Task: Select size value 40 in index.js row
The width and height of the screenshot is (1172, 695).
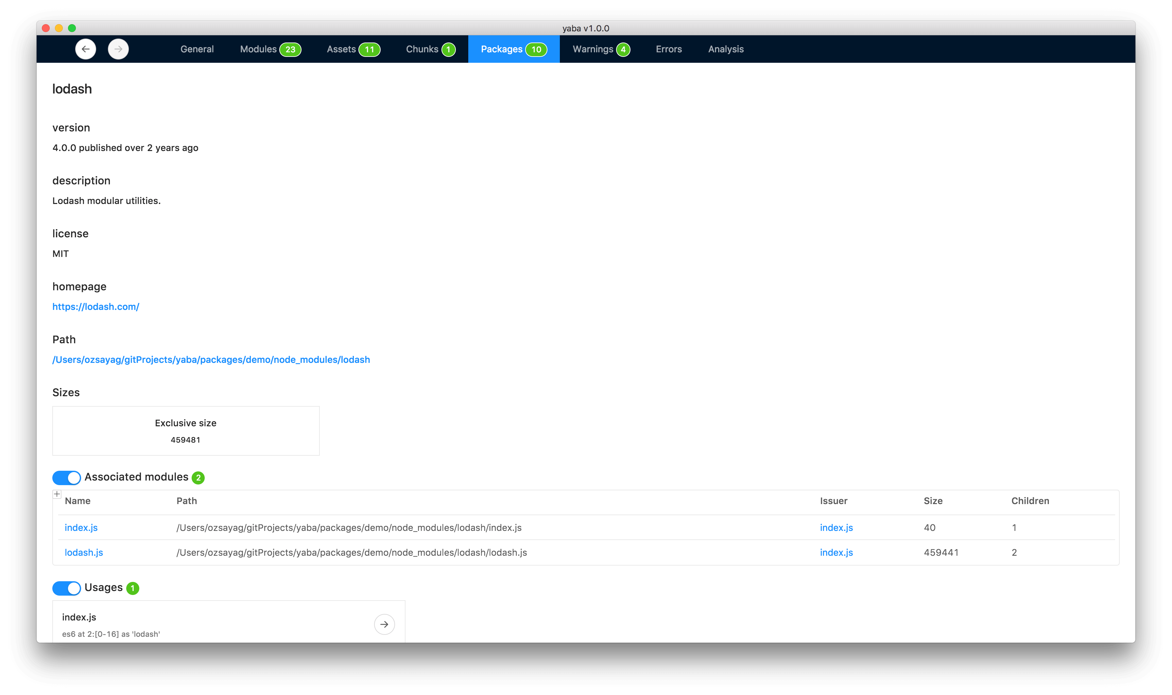Action: coord(929,528)
